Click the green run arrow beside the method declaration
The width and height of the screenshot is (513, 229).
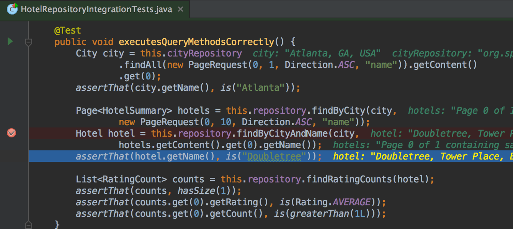[x=10, y=41]
